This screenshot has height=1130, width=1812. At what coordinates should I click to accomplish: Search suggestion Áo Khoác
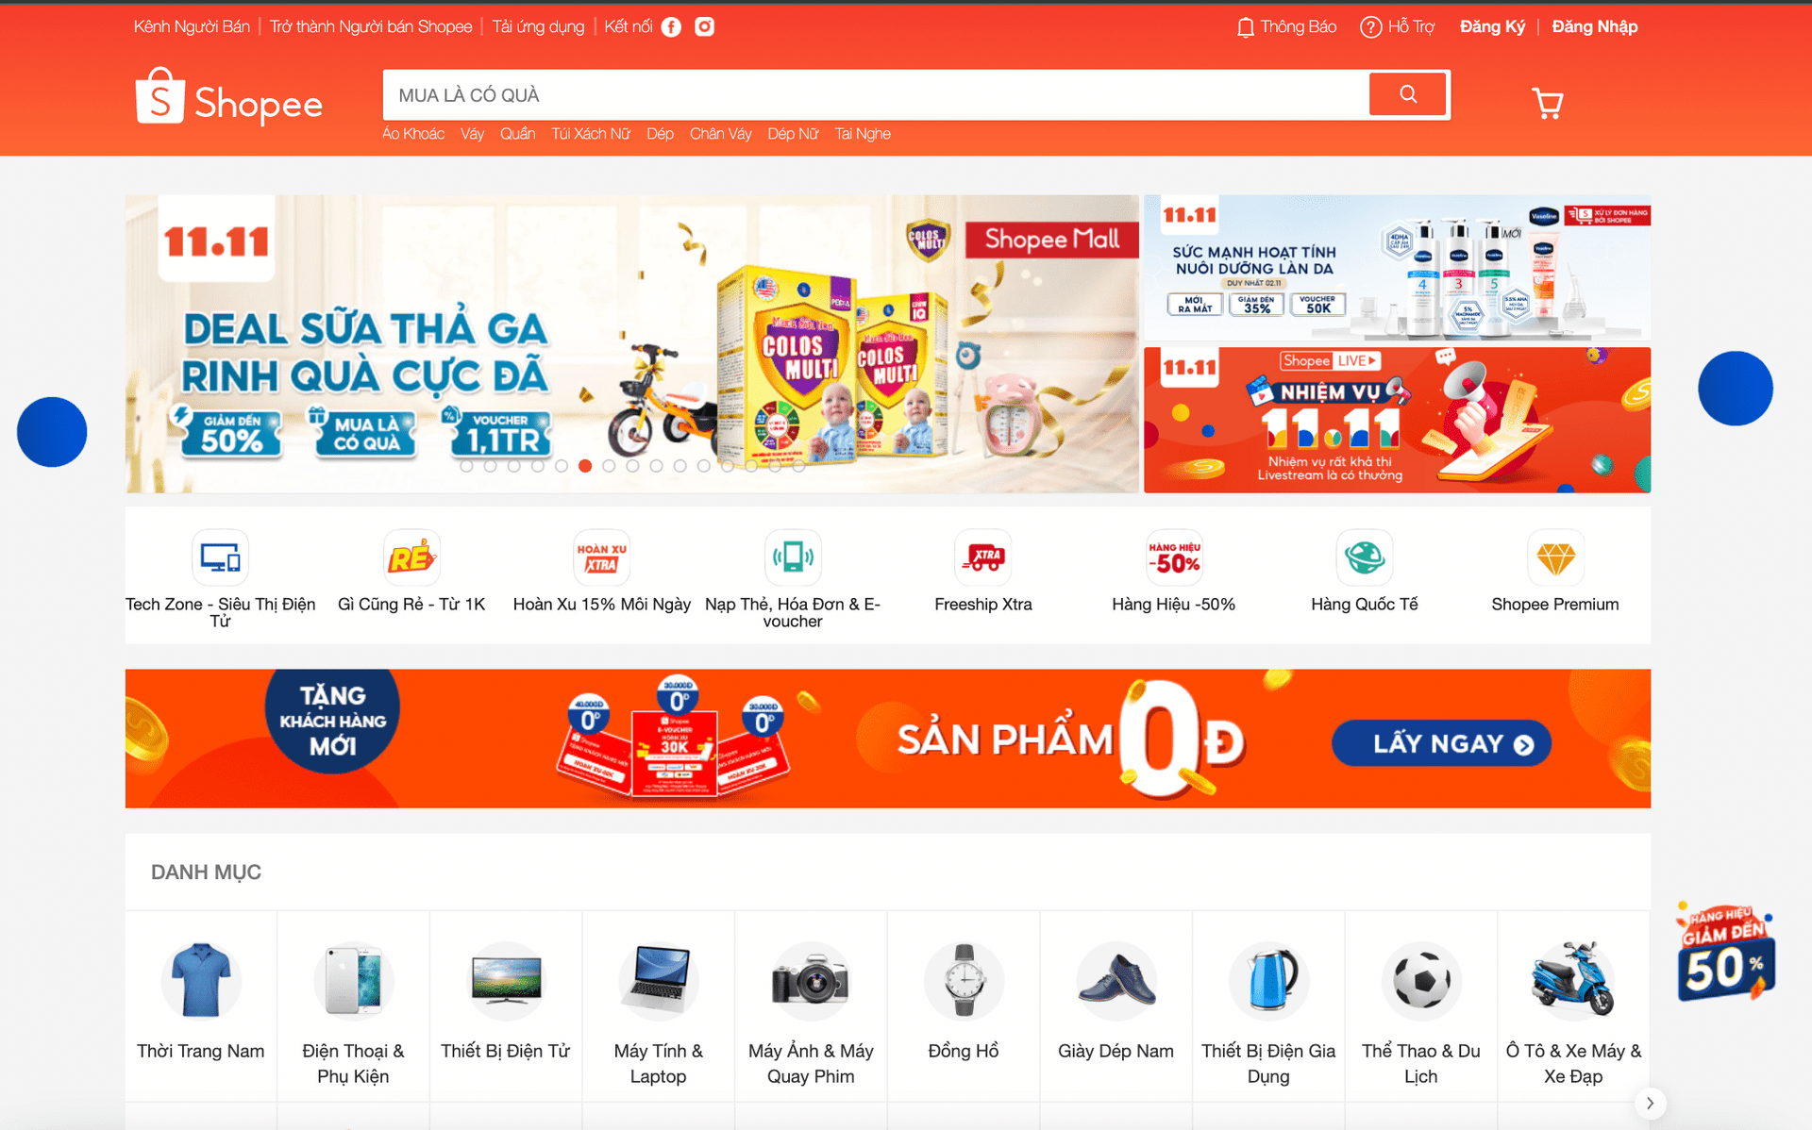point(413,134)
